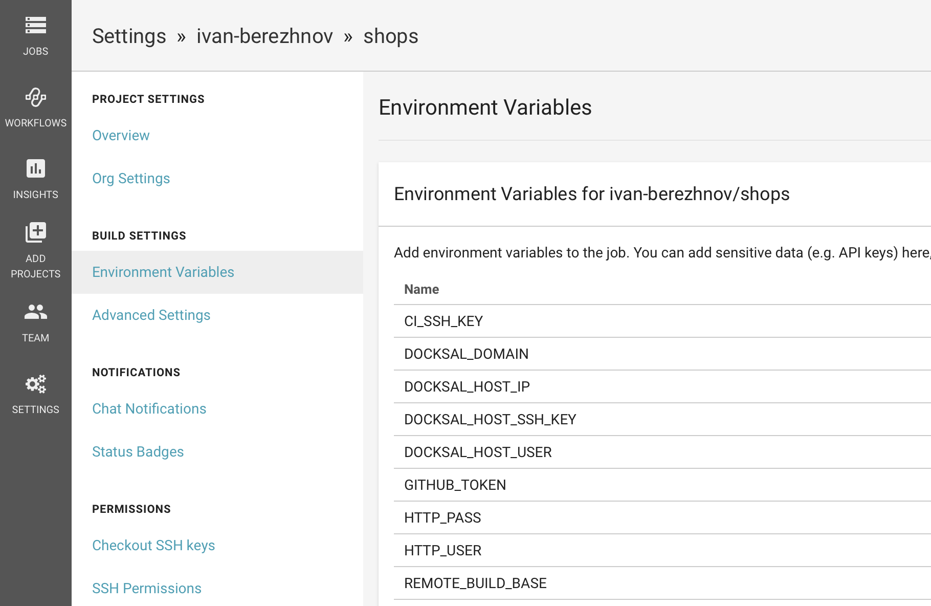Select Environment Variables in Build Settings
The image size is (931, 606).
tap(163, 272)
